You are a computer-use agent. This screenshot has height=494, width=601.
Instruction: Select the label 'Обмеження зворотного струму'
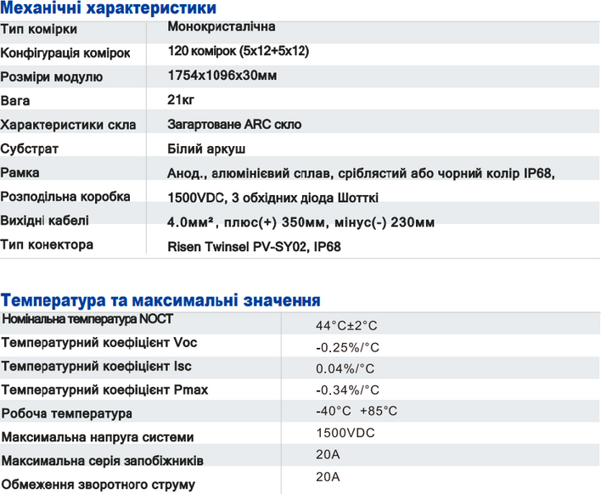(x=98, y=485)
